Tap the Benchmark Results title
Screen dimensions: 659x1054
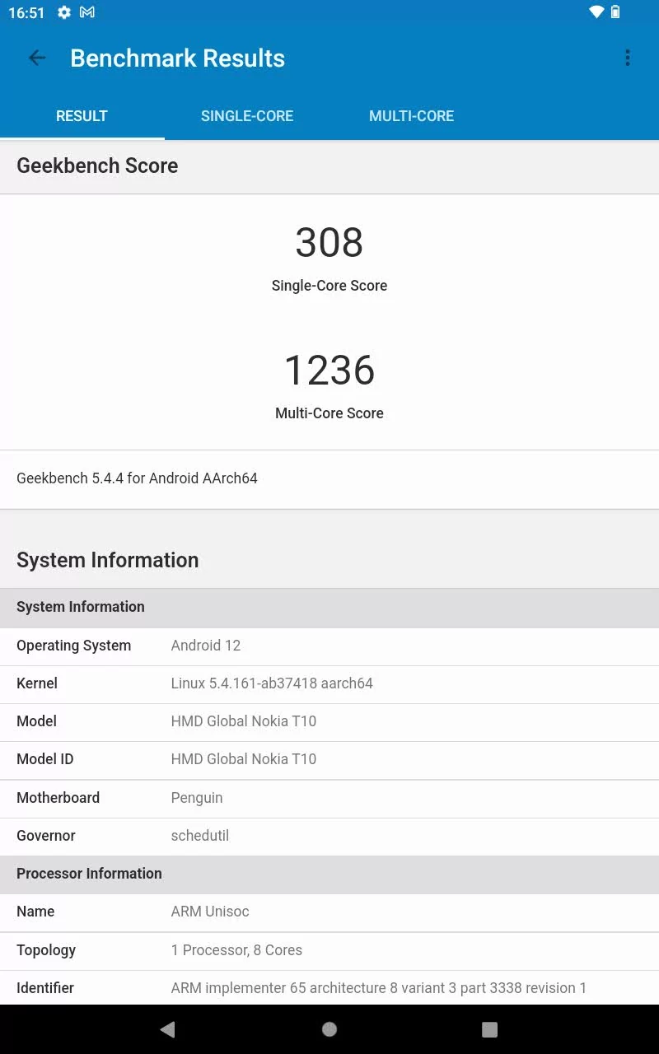pyautogui.click(x=178, y=58)
